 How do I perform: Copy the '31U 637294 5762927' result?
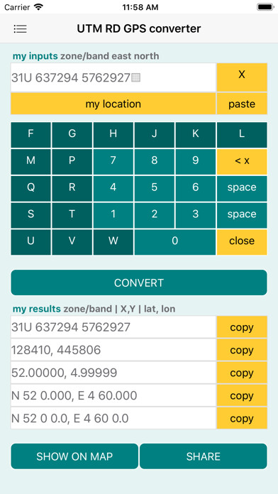pyautogui.click(x=242, y=327)
